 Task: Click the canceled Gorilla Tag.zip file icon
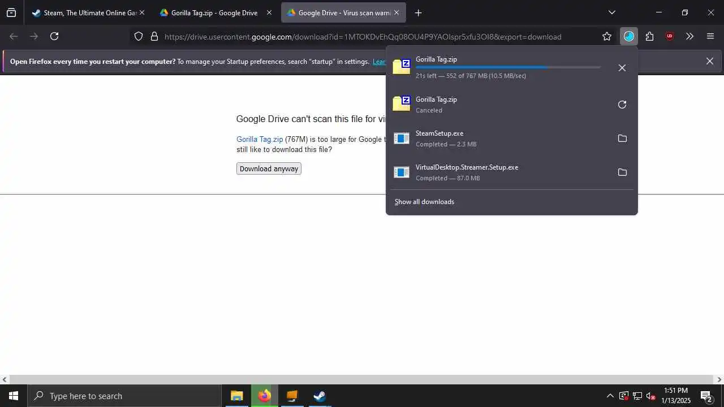402,103
